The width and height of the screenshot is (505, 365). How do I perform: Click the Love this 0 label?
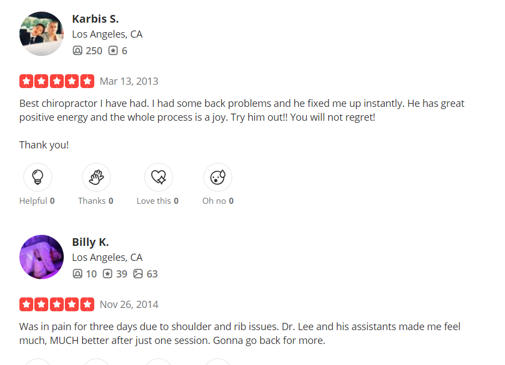coord(158,201)
